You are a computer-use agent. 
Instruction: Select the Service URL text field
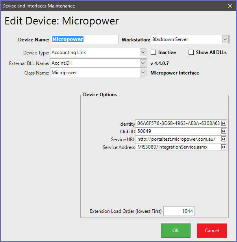[178, 139]
